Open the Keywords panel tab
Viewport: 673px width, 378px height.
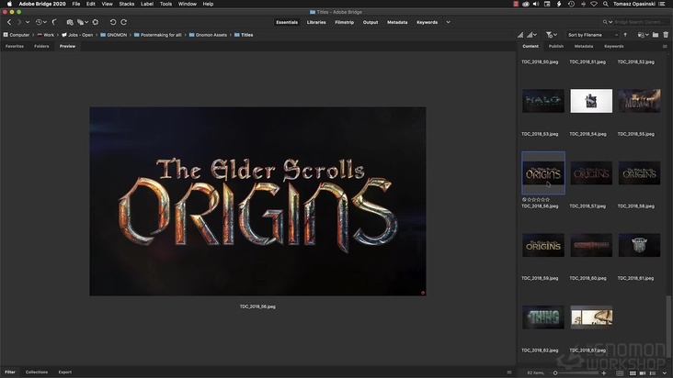(x=614, y=46)
